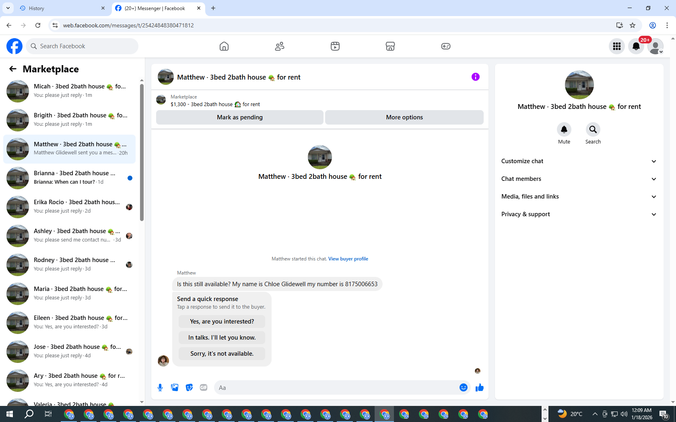Mute this conversation with bell icon
This screenshot has width=676, height=422.
(564, 129)
